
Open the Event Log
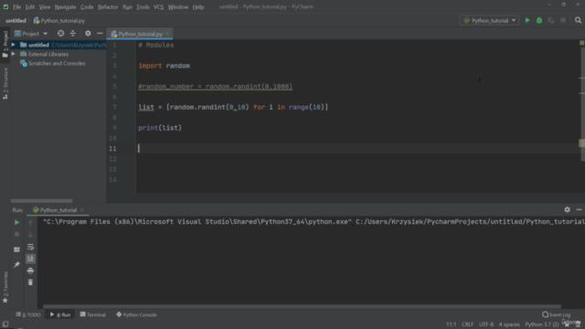557,314
